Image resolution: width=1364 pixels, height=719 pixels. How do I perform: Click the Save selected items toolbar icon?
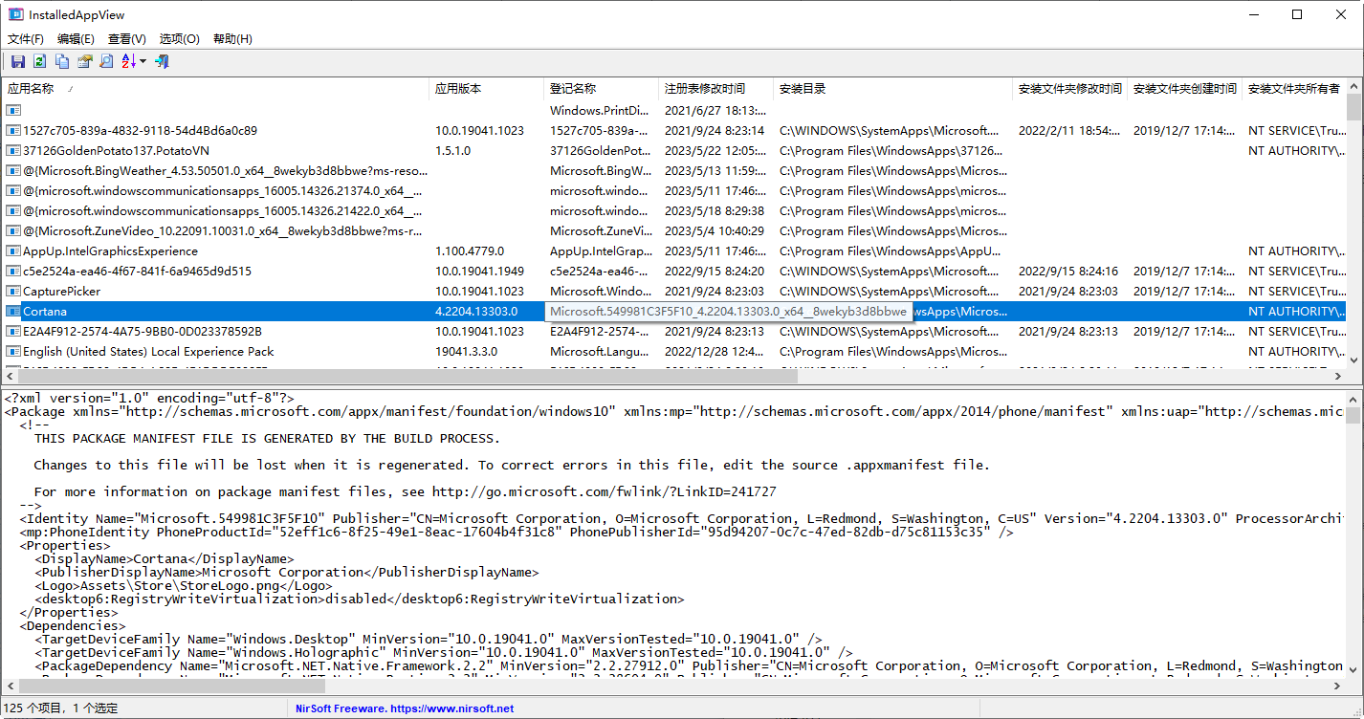coord(18,61)
